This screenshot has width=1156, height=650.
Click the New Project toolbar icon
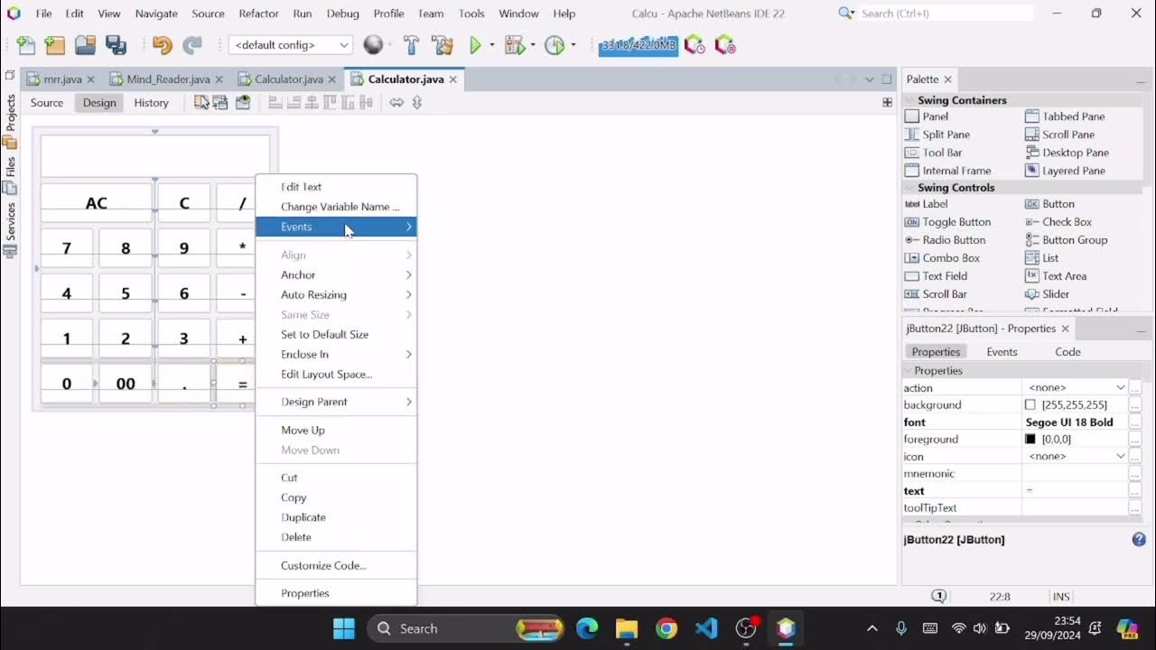pos(55,45)
